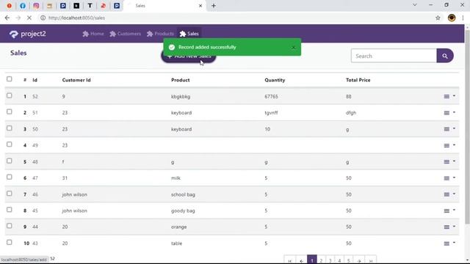Open actions menu for table product row
This screenshot has width=470, height=264.
pyautogui.click(x=449, y=243)
